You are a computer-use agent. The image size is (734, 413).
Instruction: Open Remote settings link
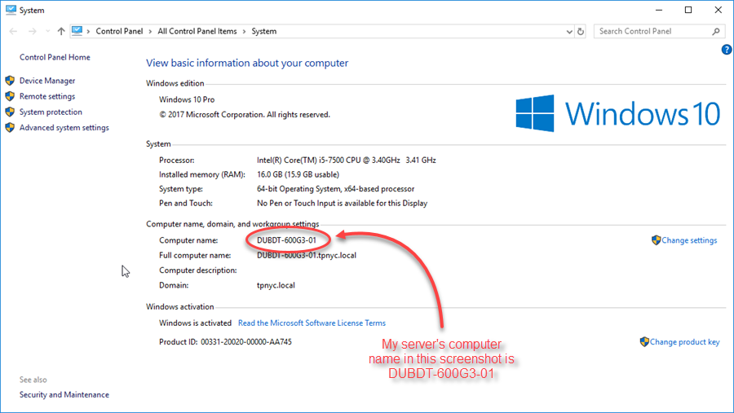tap(47, 96)
